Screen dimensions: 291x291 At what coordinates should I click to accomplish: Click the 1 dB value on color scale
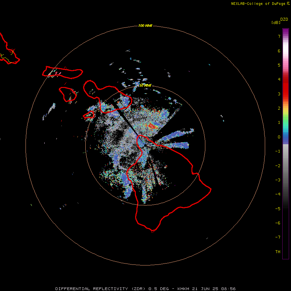pos(279,123)
